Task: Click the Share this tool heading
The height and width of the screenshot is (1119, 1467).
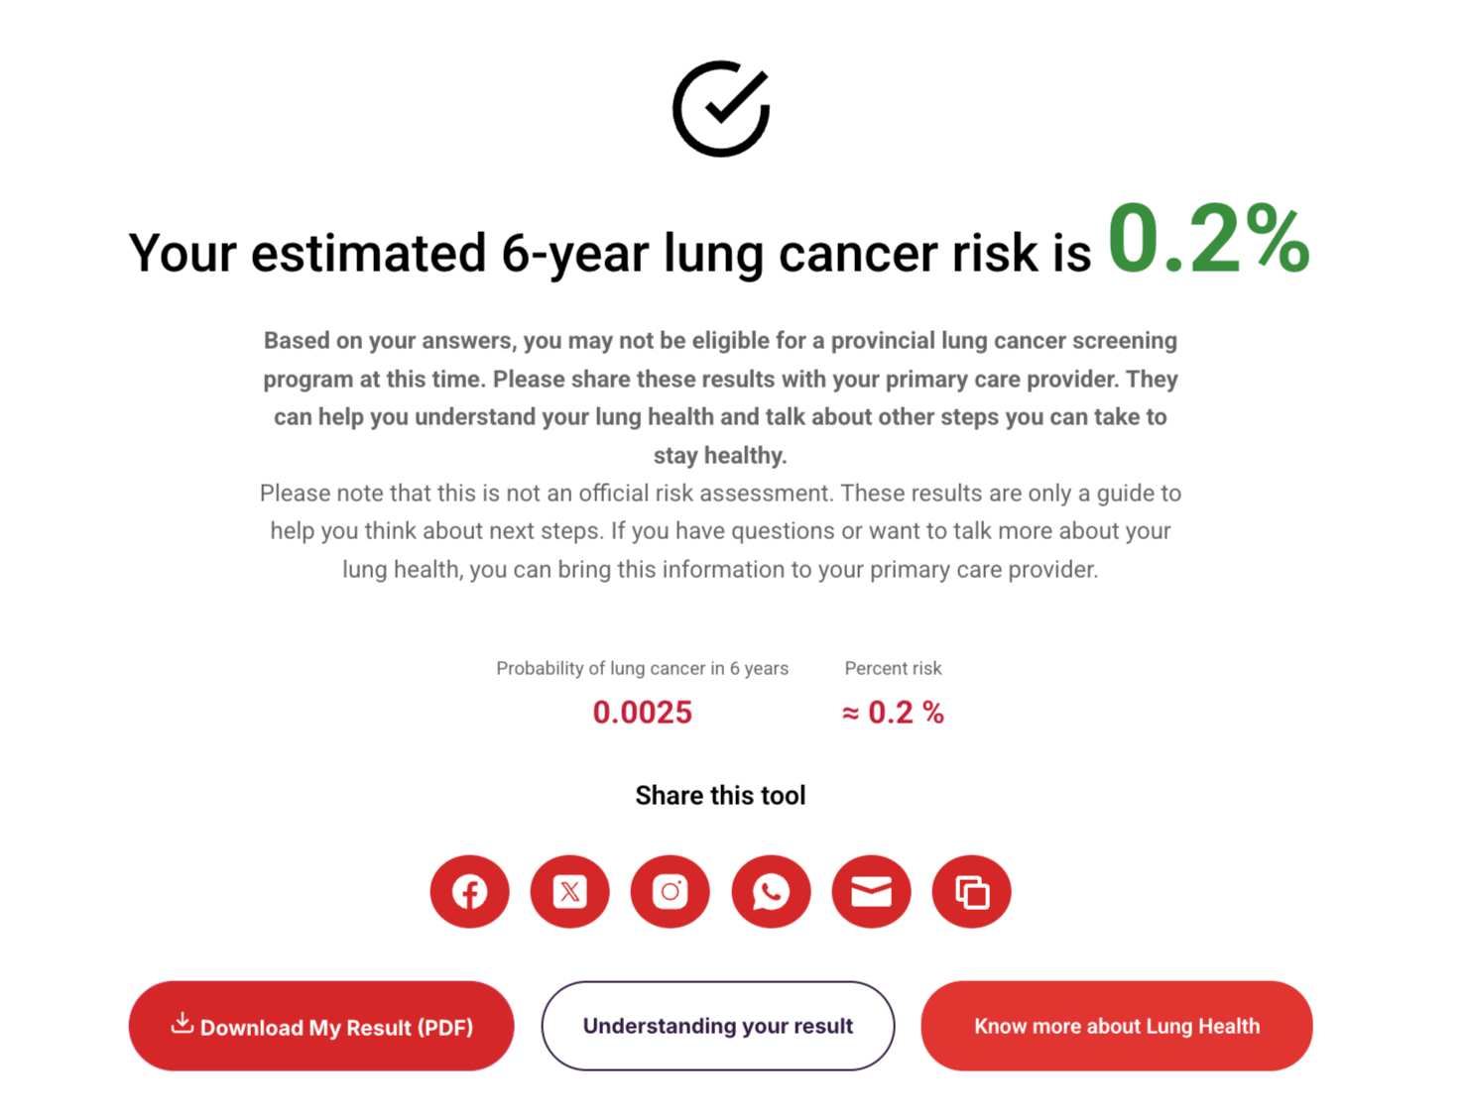Action: (720, 794)
